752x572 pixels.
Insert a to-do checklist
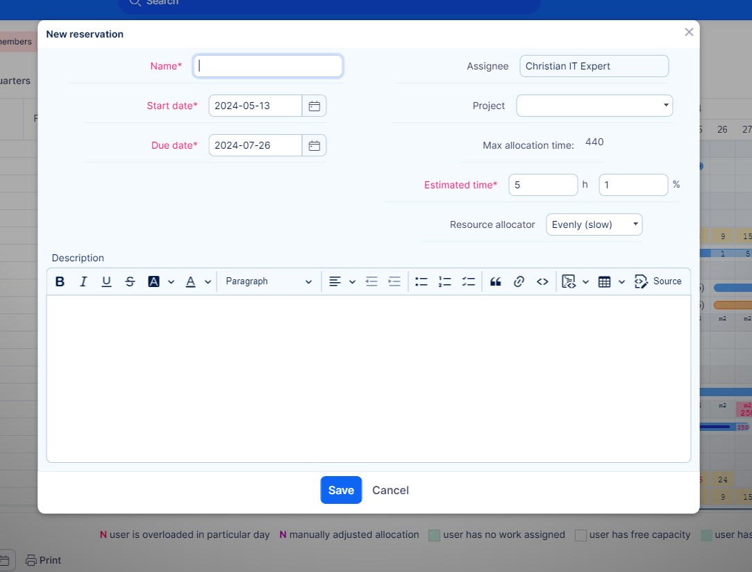(469, 281)
